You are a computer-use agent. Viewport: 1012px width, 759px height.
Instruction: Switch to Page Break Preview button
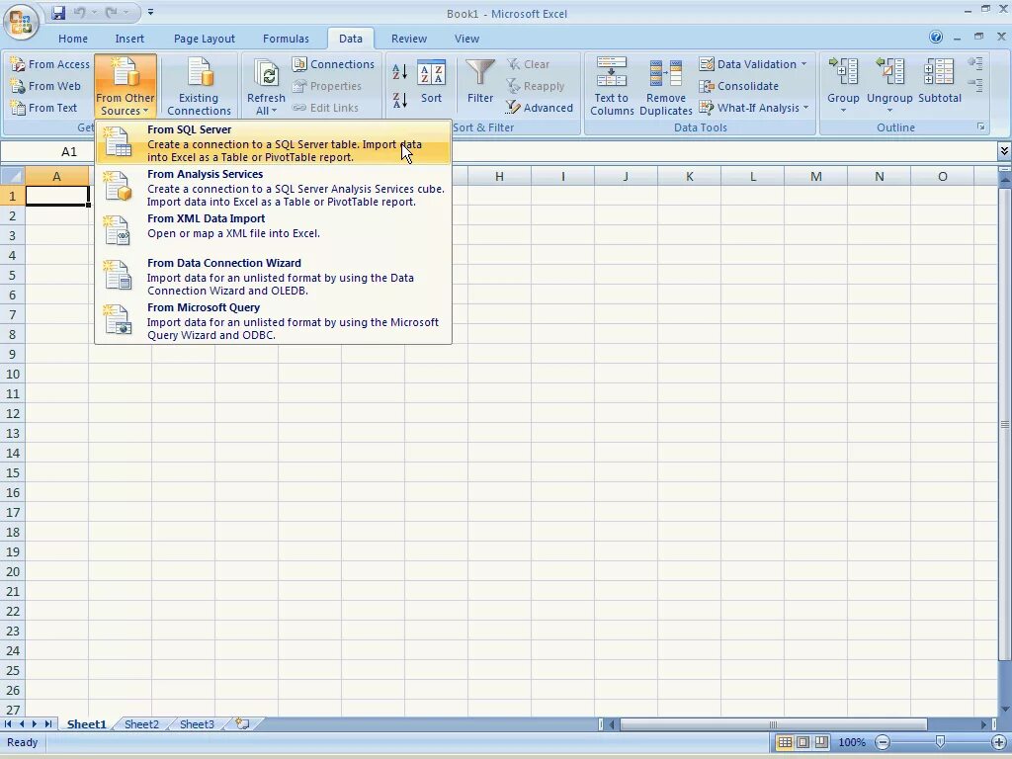821,742
